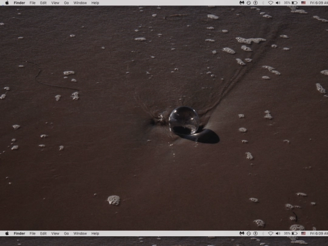The height and width of the screenshot is (246, 328).
Task: Open the Window menu in the lower menu bar
Action: tap(80, 233)
